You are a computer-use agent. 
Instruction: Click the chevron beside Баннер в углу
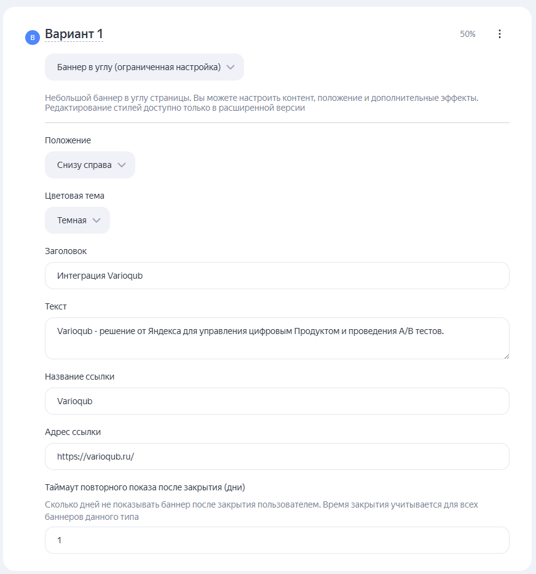(x=231, y=67)
